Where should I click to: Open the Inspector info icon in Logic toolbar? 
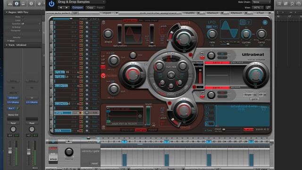(17, 3)
